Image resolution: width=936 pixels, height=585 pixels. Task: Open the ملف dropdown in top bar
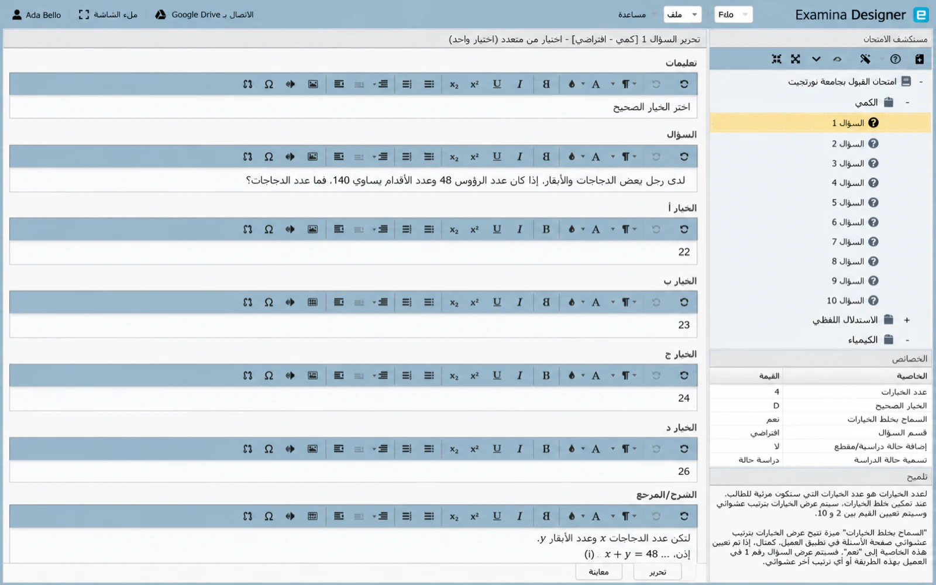(682, 15)
